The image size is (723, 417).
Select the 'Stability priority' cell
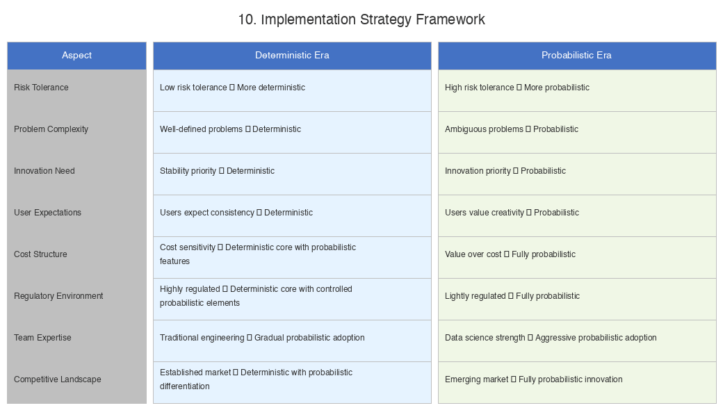(x=293, y=174)
